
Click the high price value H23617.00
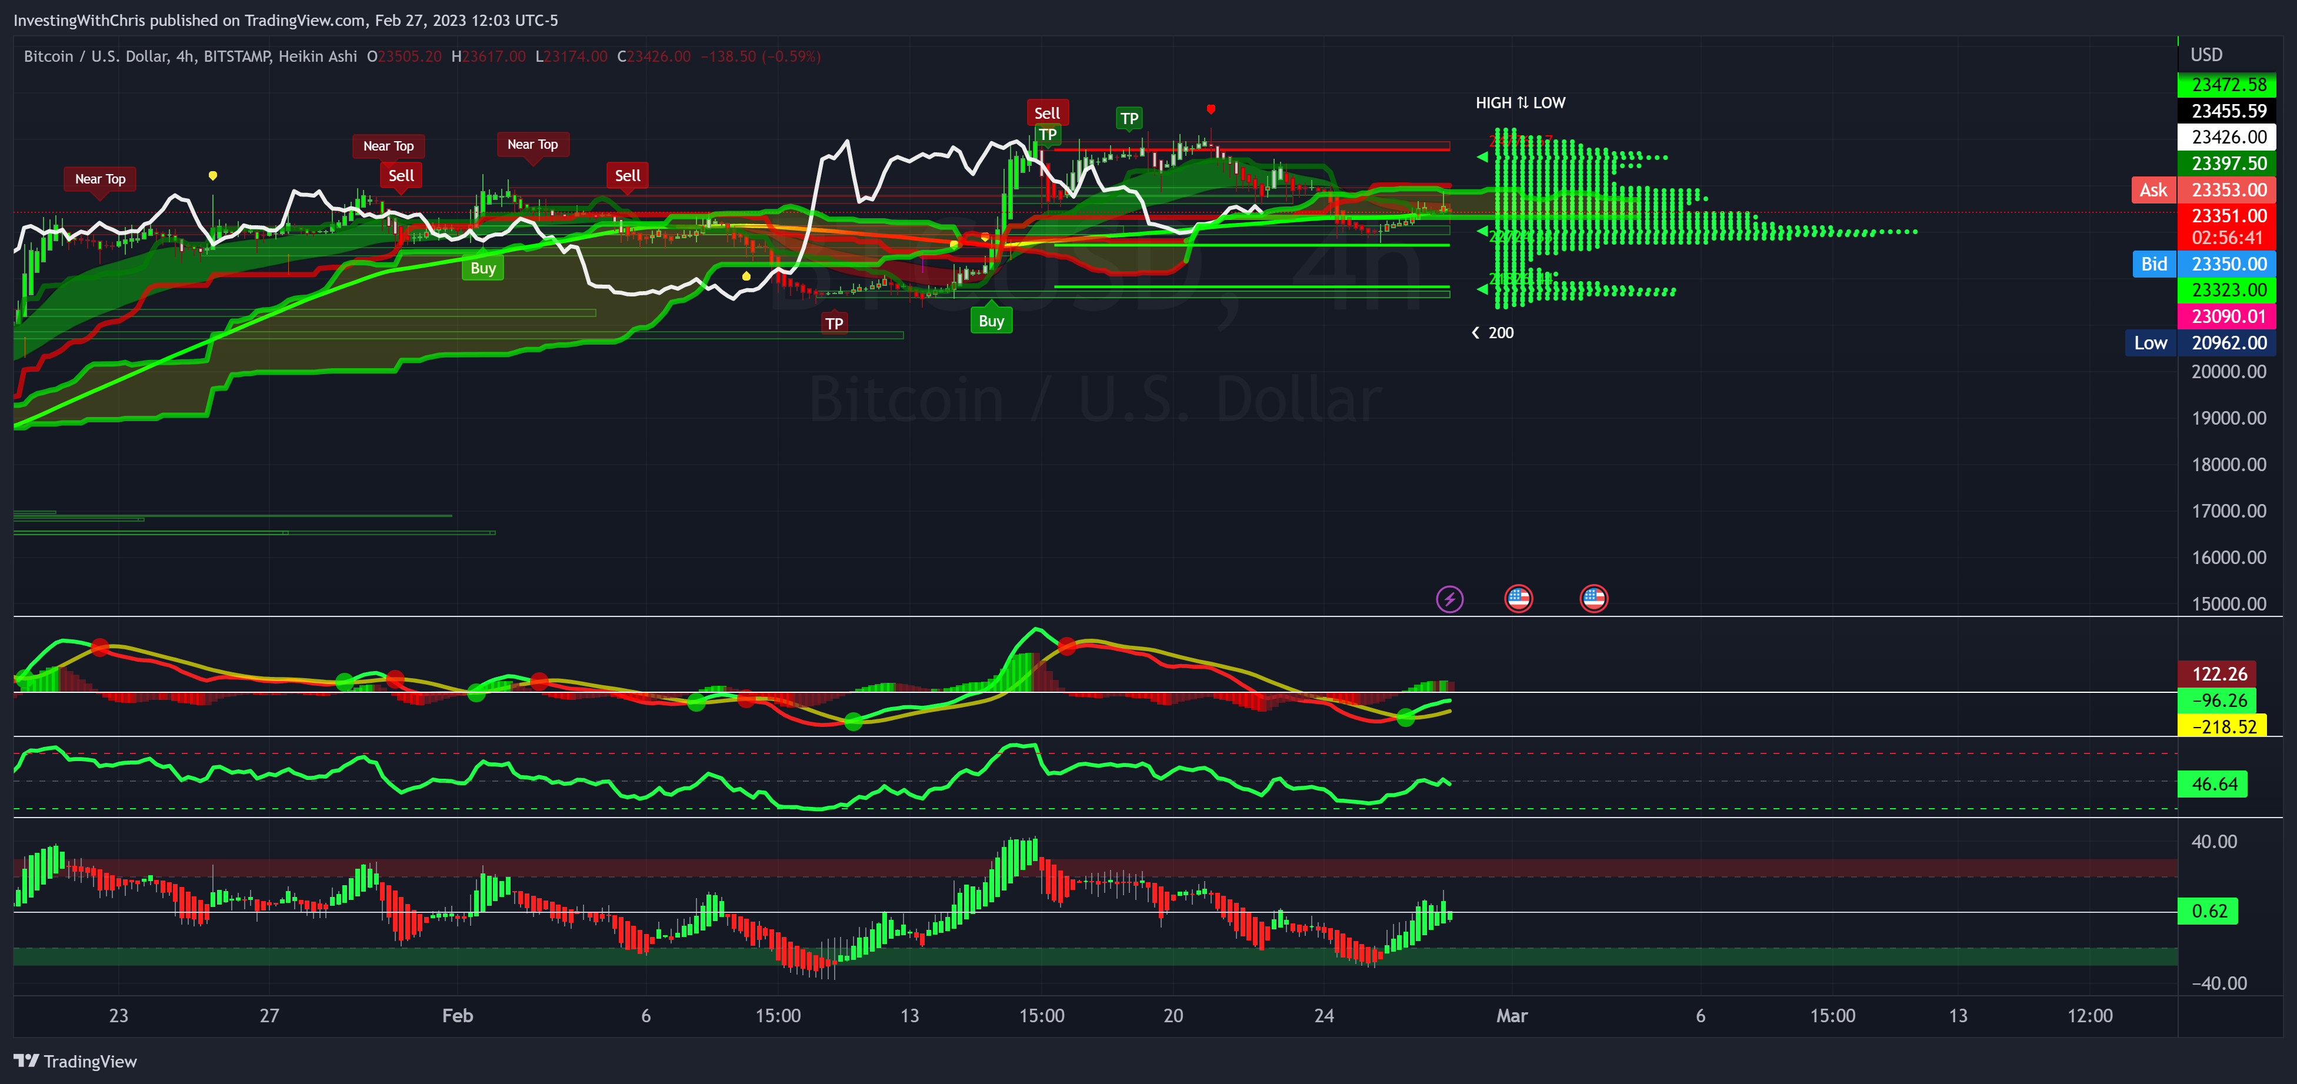pos(489,56)
